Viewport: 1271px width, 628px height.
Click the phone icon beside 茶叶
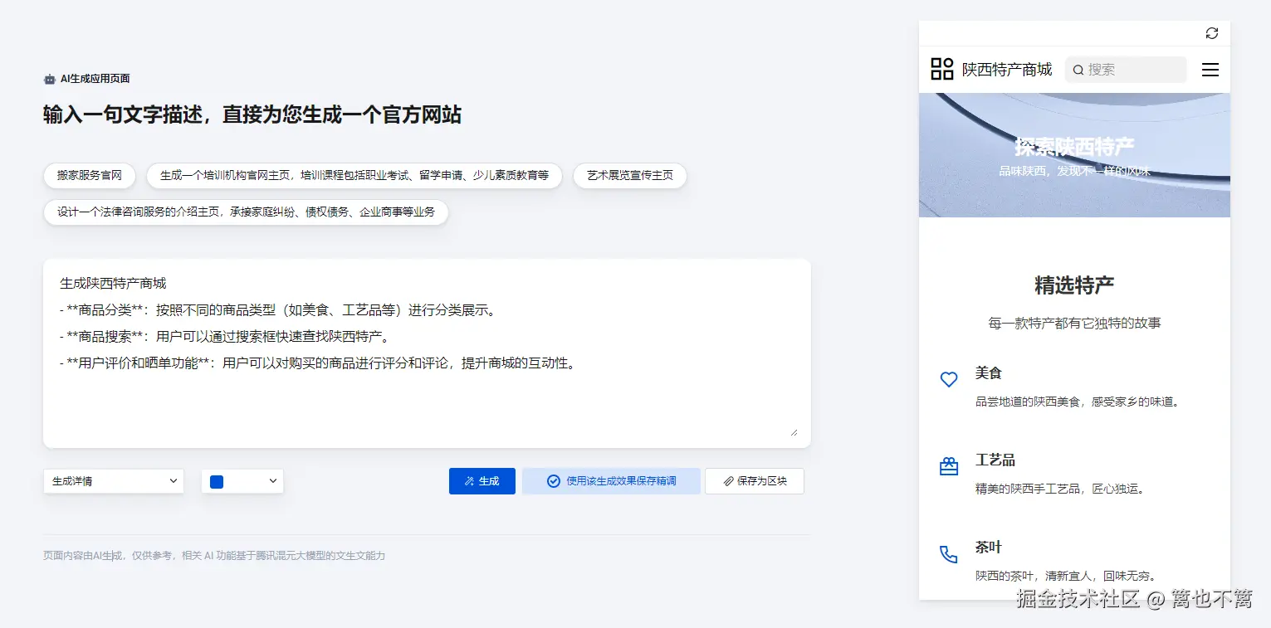click(948, 553)
